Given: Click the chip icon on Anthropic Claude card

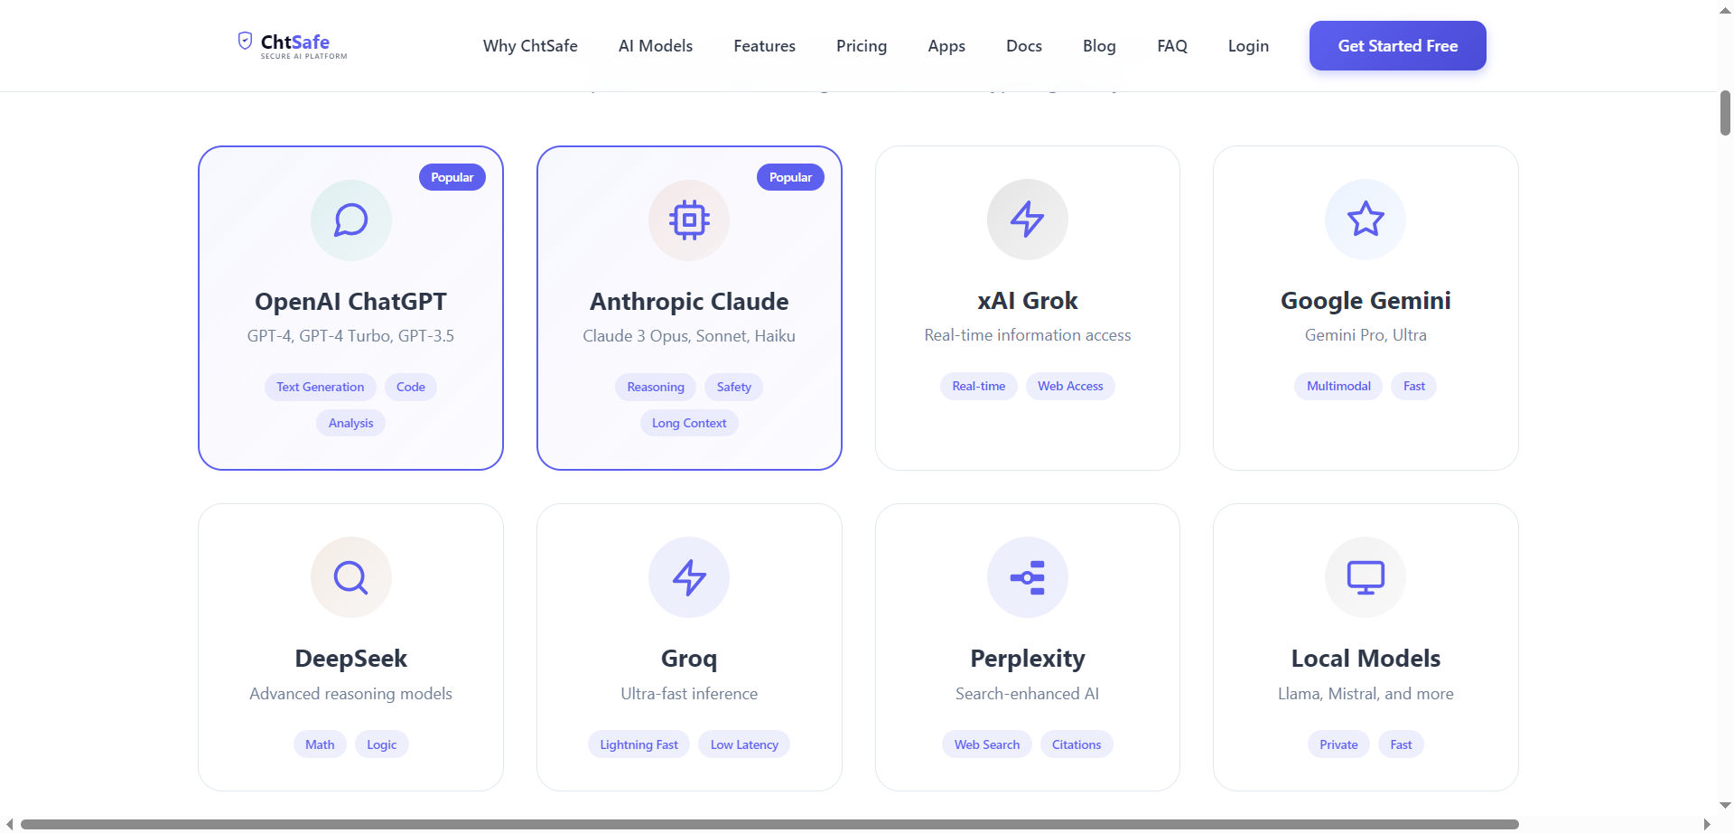Looking at the screenshot, I should [x=689, y=219].
